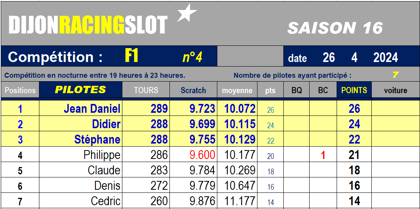Image resolution: width=420 pixels, height=209 pixels.
Task: Select the yellow F1 competition cell
Action: [x=132, y=56]
